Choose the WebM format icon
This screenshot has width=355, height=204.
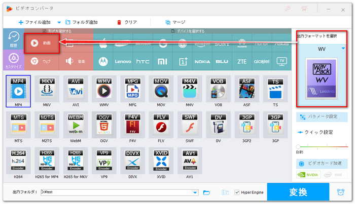76,126
